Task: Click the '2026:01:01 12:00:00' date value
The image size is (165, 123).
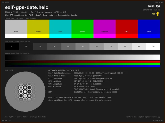Action: [x=84, y=73]
